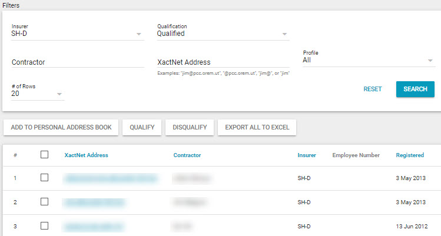Image resolution: width=441 pixels, height=236 pixels.
Task: Click the Disqualify button
Action: 190,127
